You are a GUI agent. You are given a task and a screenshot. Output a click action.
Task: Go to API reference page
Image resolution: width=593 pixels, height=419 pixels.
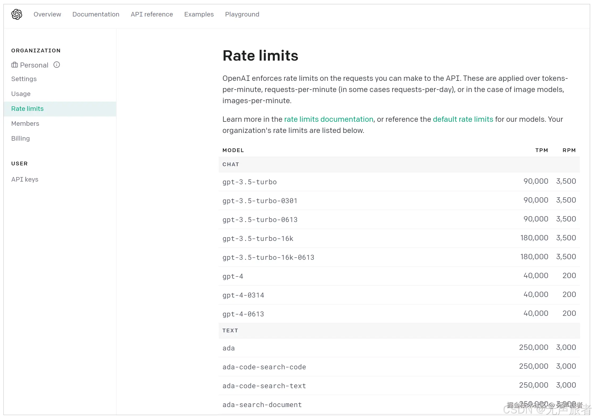(x=152, y=14)
